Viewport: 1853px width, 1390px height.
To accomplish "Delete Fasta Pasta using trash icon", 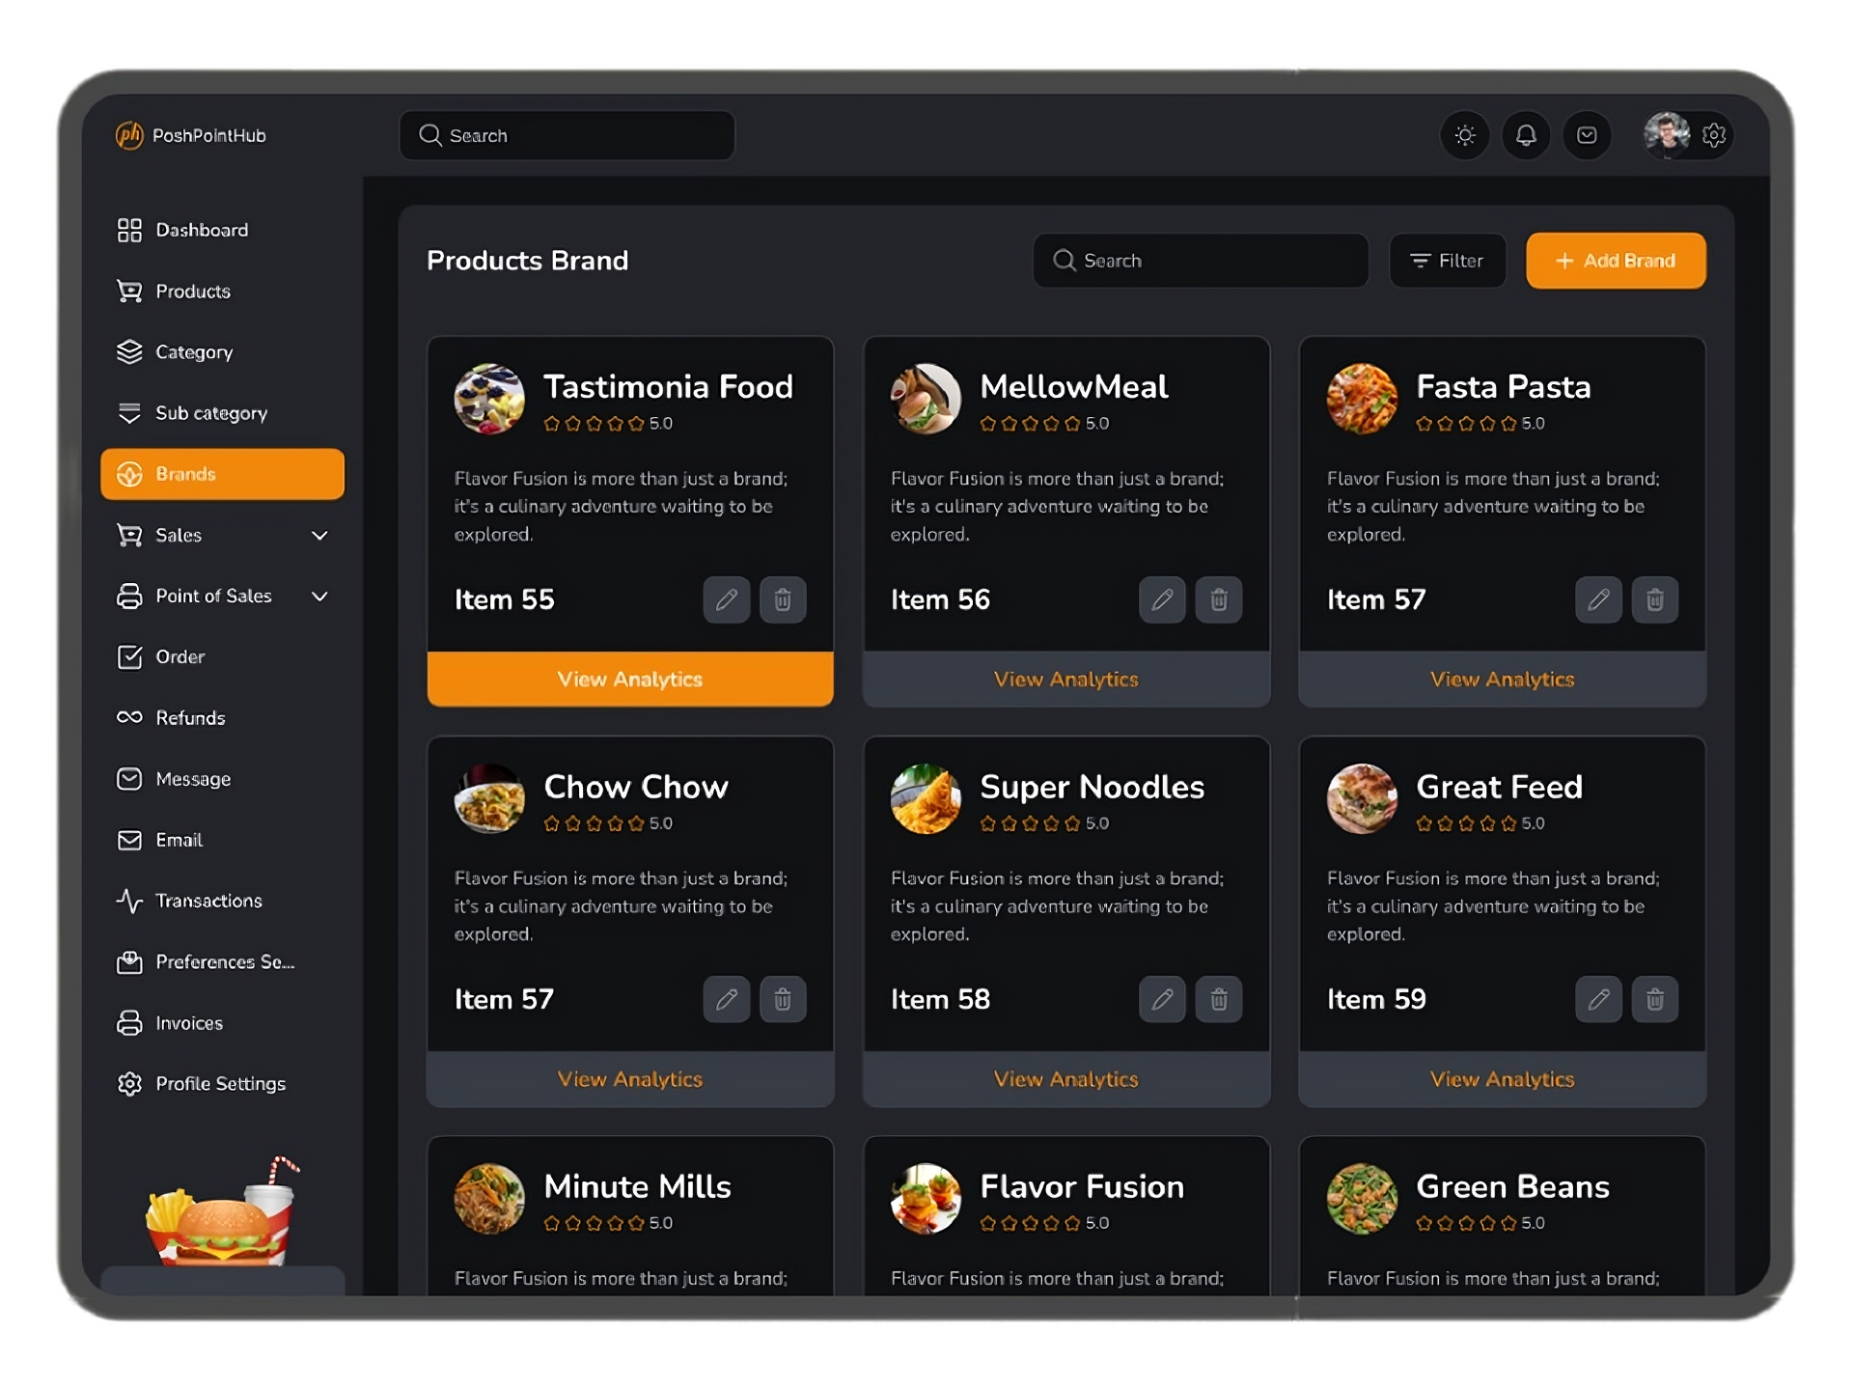I will click(x=1654, y=599).
